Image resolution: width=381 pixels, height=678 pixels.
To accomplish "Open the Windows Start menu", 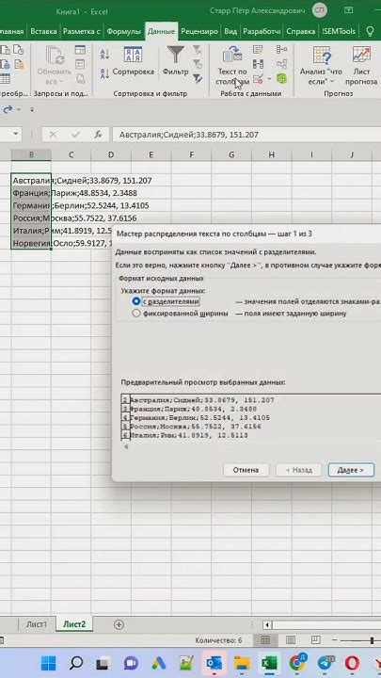I will 48,663.
